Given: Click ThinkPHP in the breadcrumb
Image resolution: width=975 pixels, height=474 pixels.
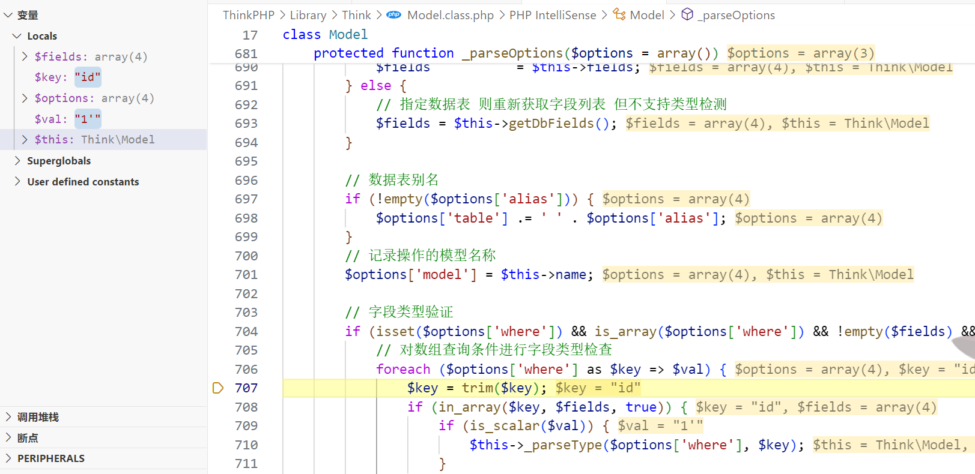Looking at the screenshot, I should coord(248,15).
